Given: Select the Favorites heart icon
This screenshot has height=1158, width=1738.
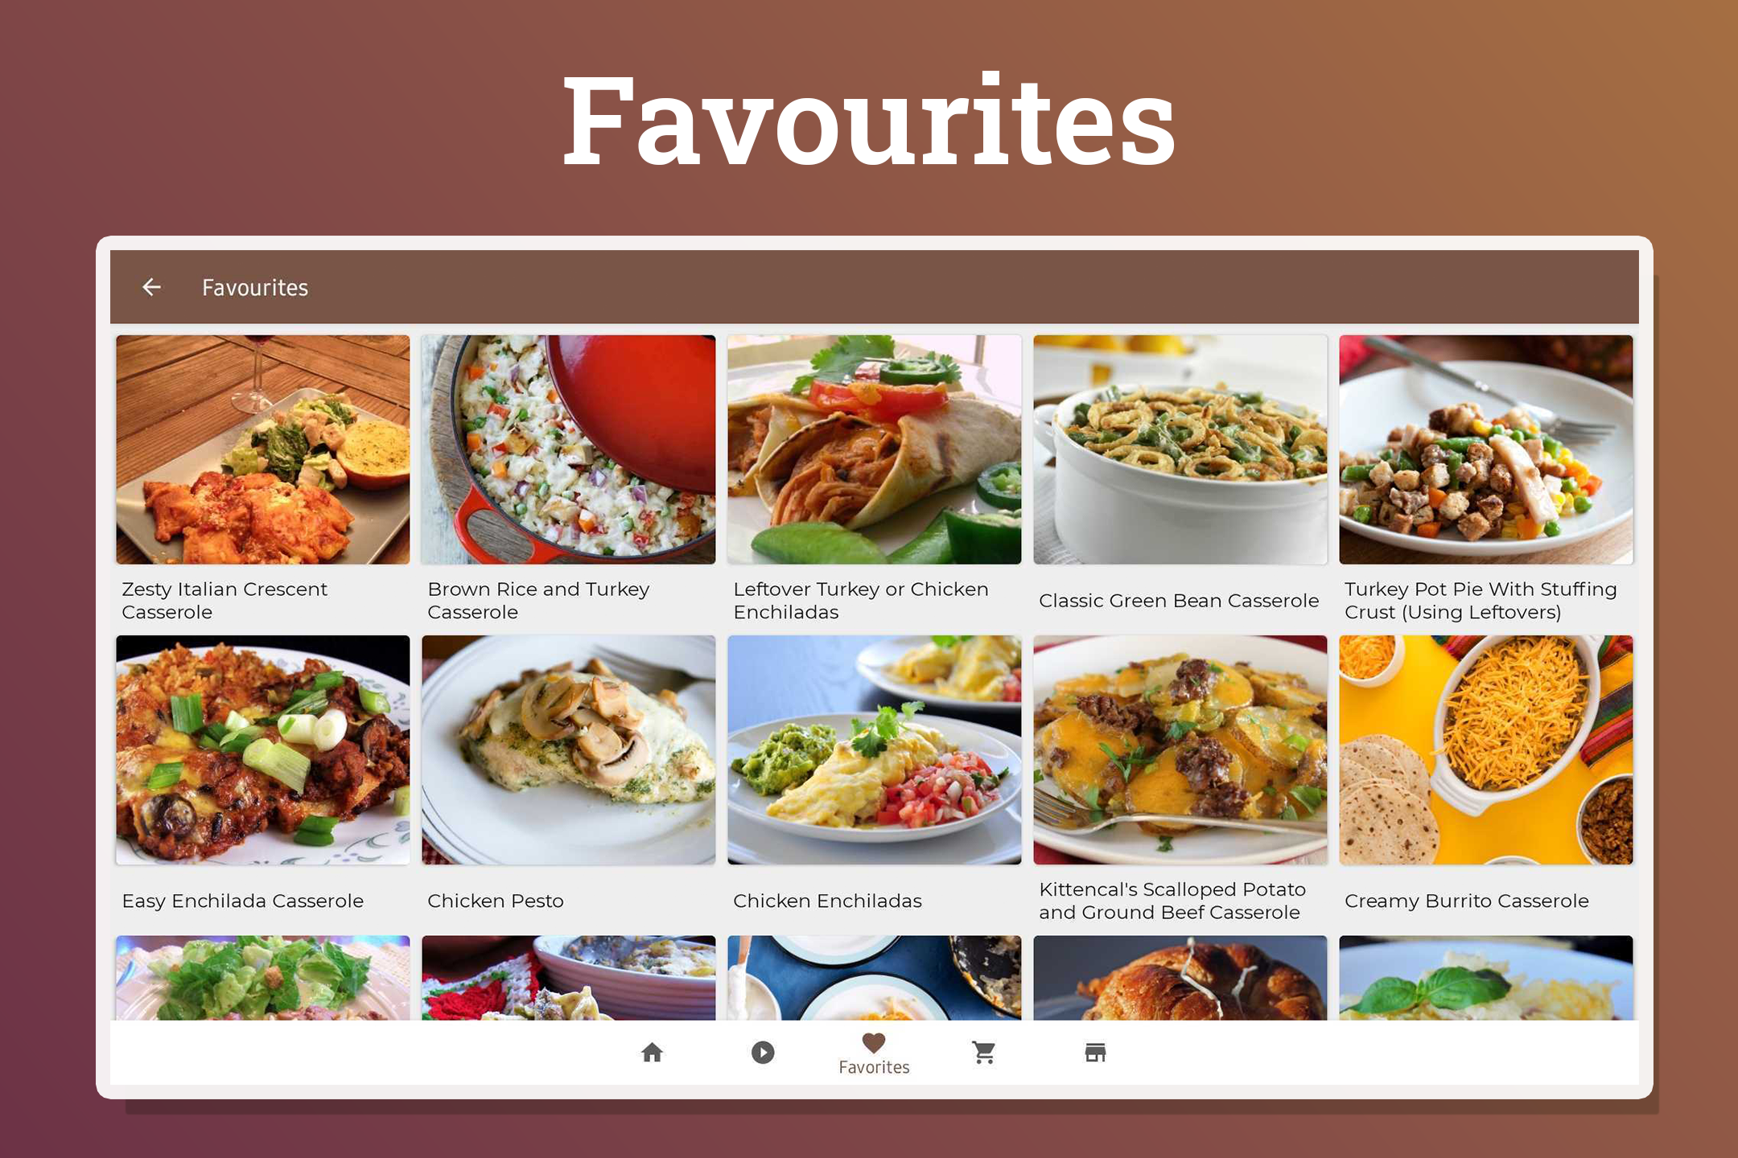Looking at the screenshot, I should 874,1042.
